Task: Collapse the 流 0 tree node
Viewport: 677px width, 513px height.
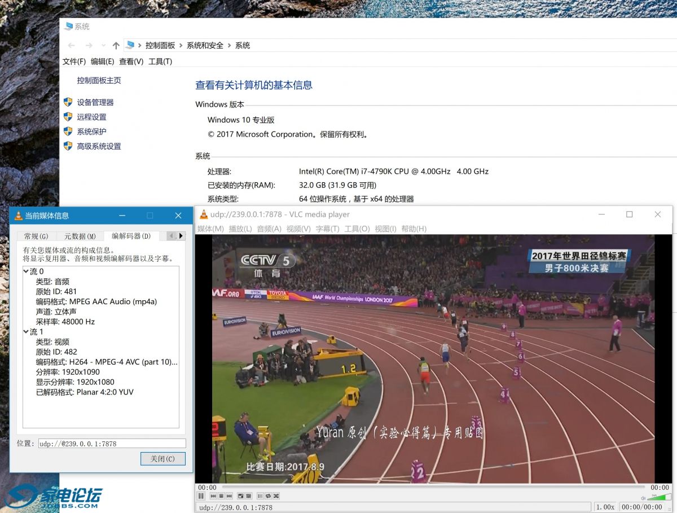Action: coord(26,271)
